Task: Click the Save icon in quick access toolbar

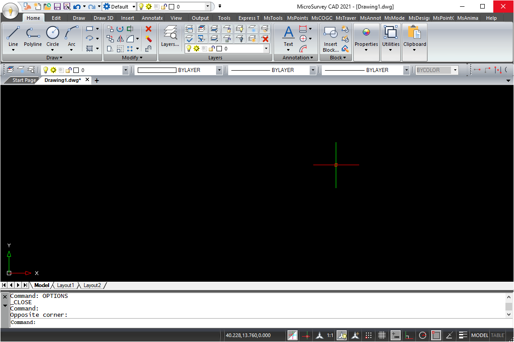Action: point(57,7)
